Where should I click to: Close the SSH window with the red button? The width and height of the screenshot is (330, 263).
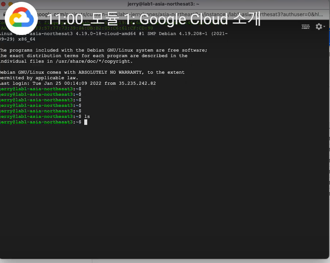(x=3, y=4)
